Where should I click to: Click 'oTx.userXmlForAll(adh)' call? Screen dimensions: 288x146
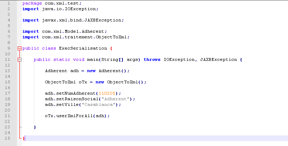76,116
